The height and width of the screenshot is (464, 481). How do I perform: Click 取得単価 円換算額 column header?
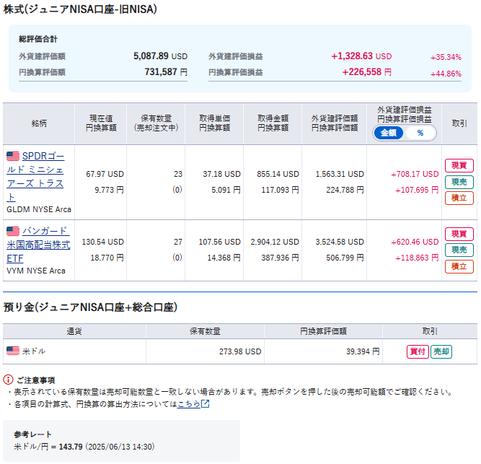214,123
